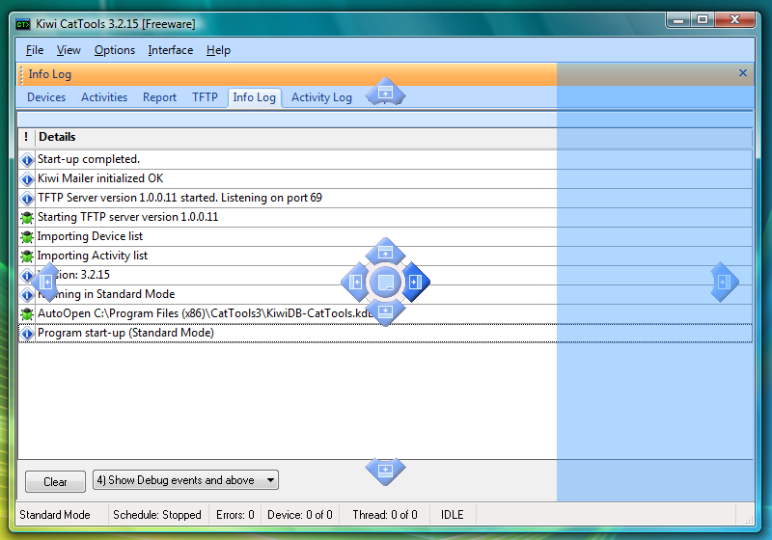Close the Info Log panel

742,73
